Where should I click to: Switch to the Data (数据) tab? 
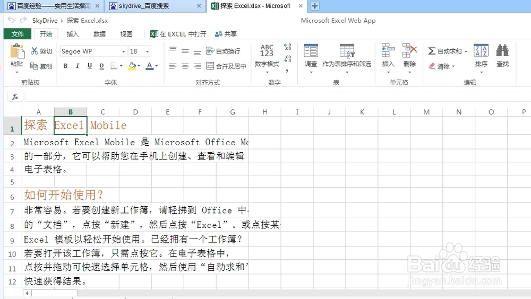point(100,34)
